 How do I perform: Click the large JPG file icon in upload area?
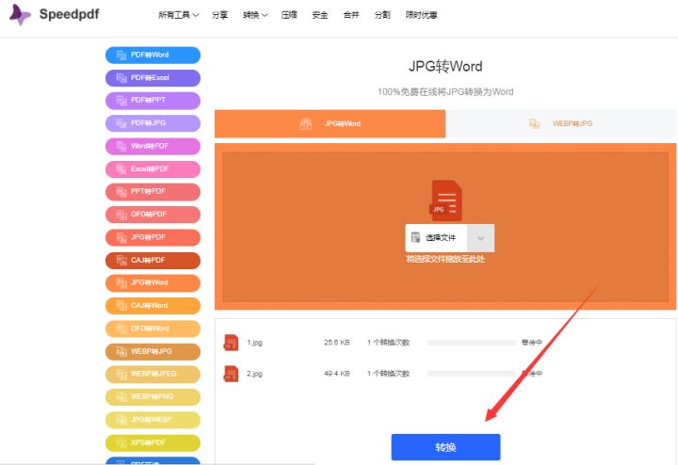pyautogui.click(x=445, y=200)
